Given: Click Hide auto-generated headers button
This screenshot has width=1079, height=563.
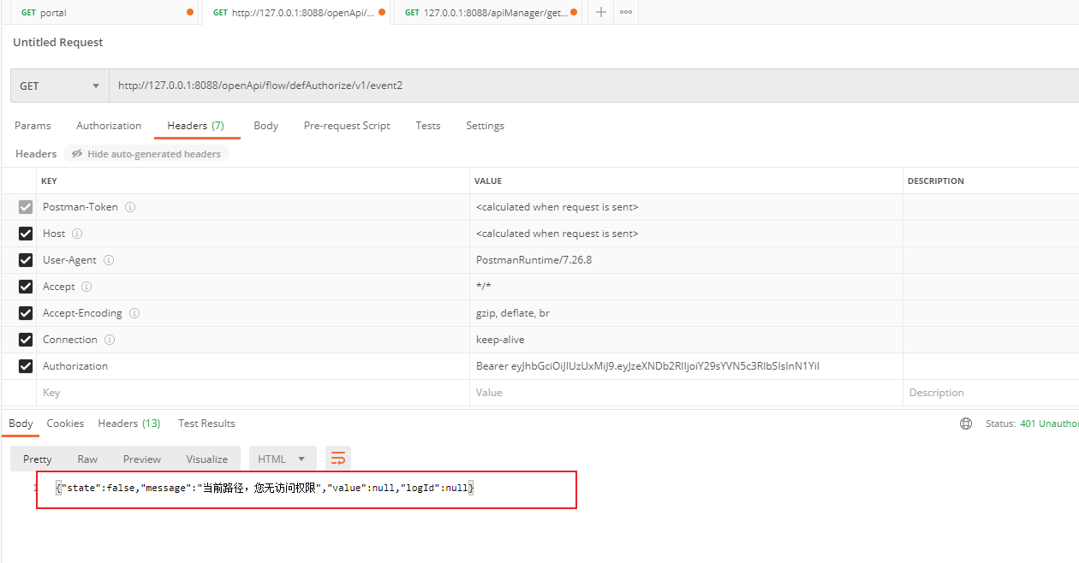Looking at the screenshot, I should pos(146,154).
